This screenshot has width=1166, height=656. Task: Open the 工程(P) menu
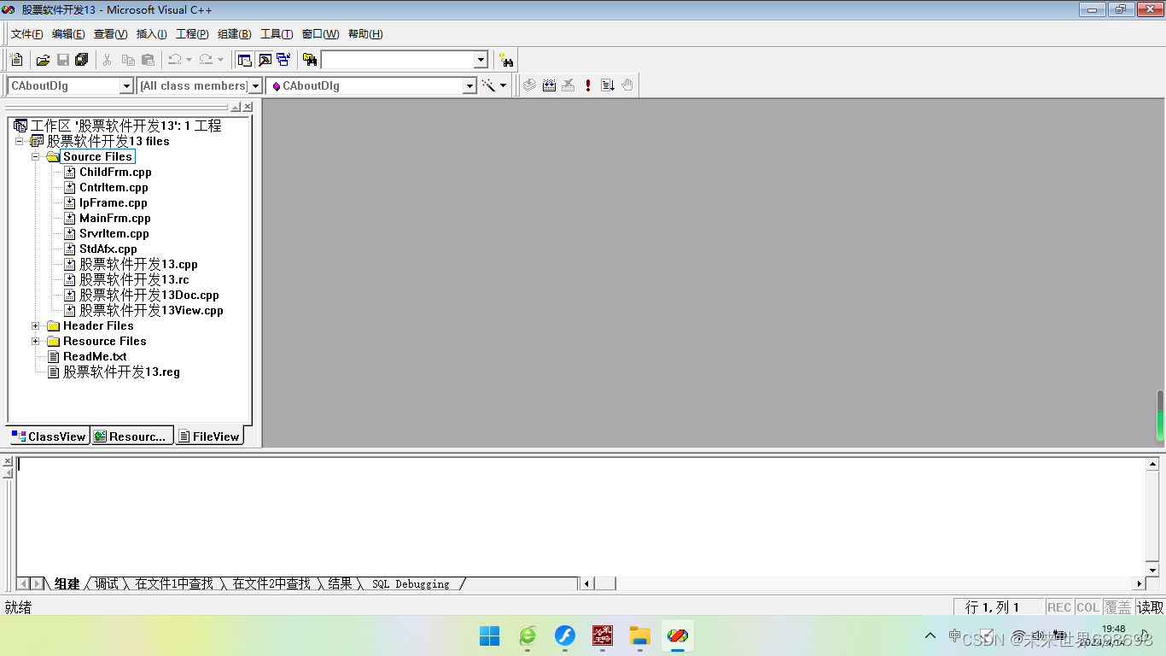(x=192, y=34)
